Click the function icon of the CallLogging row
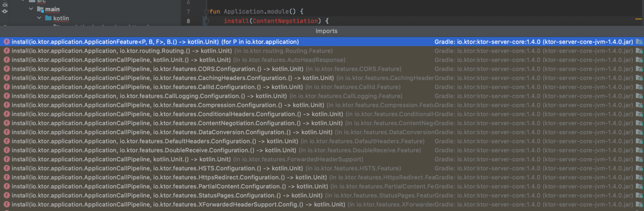This screenshot has height=211, width=644. click(x=6, y=96)
